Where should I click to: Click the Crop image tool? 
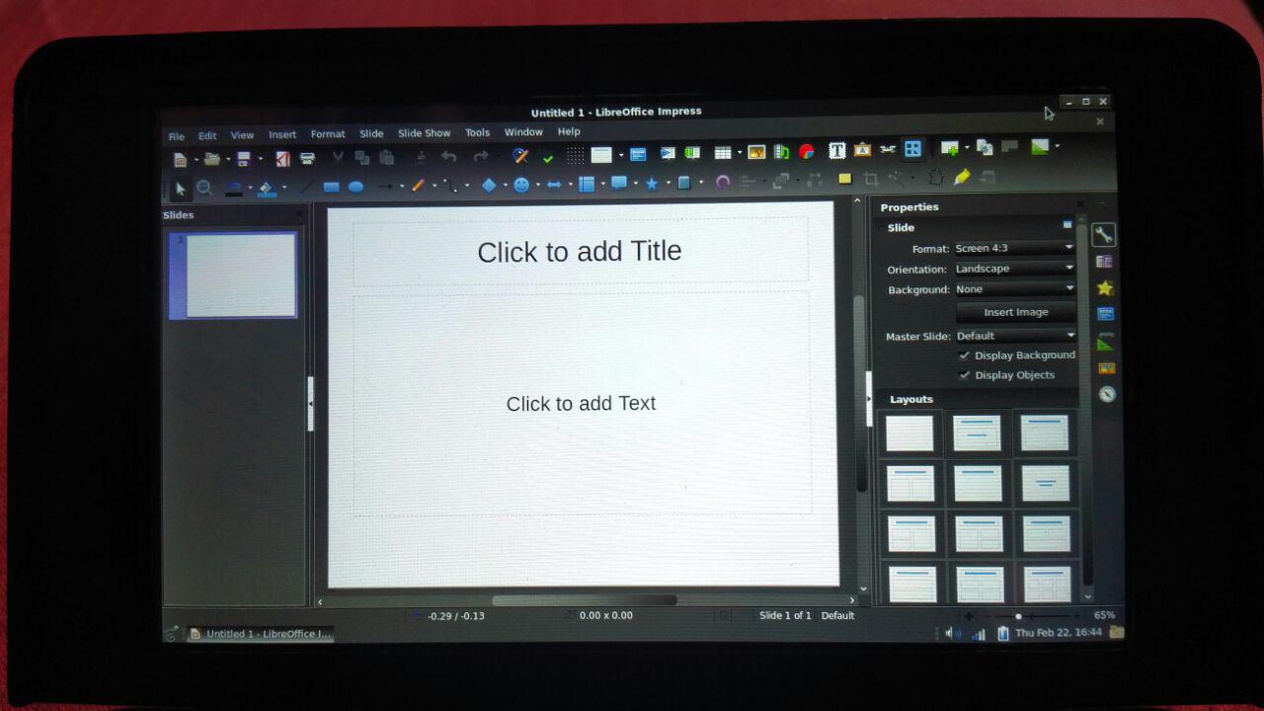[870, 179]
